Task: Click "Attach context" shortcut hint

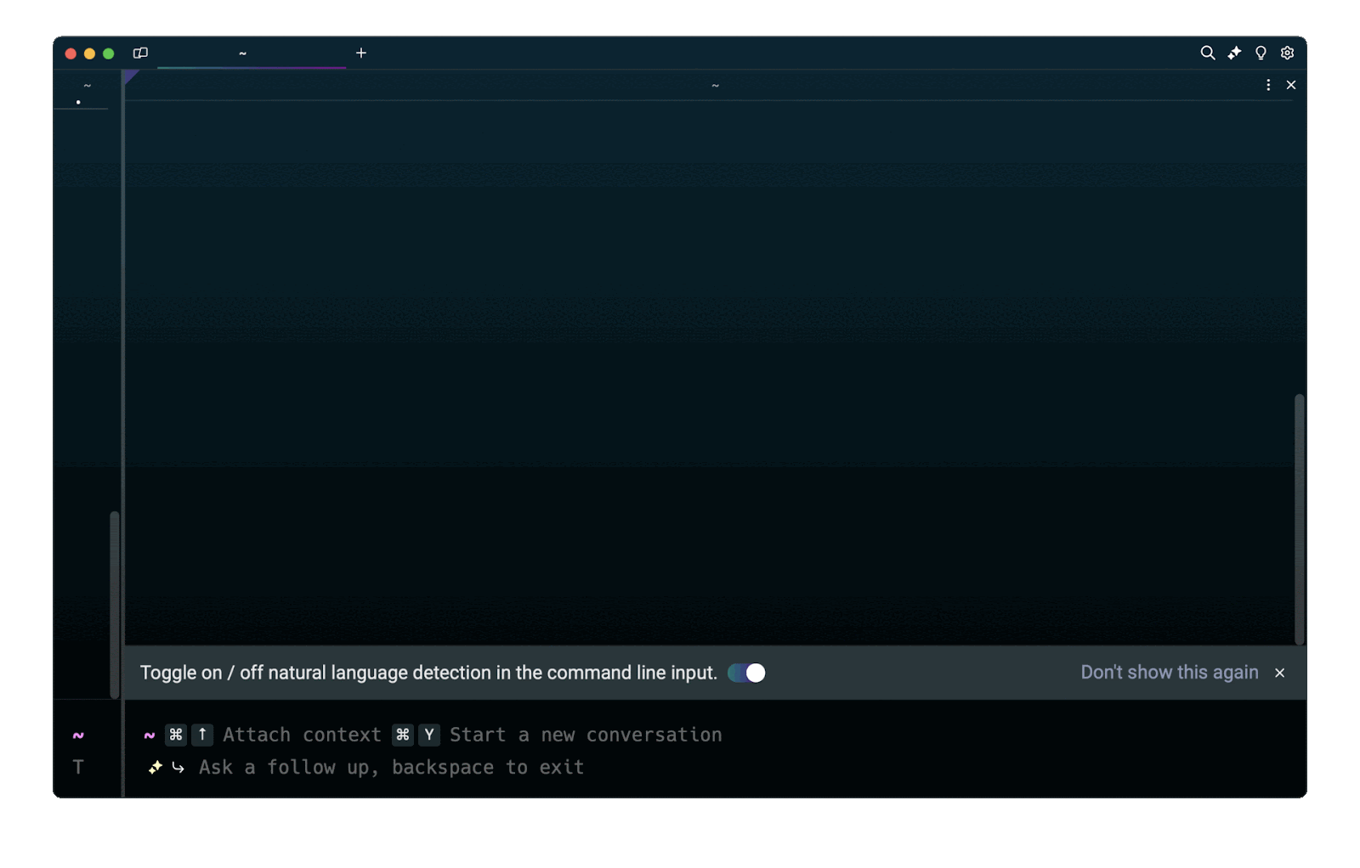Action: [302, 735]
